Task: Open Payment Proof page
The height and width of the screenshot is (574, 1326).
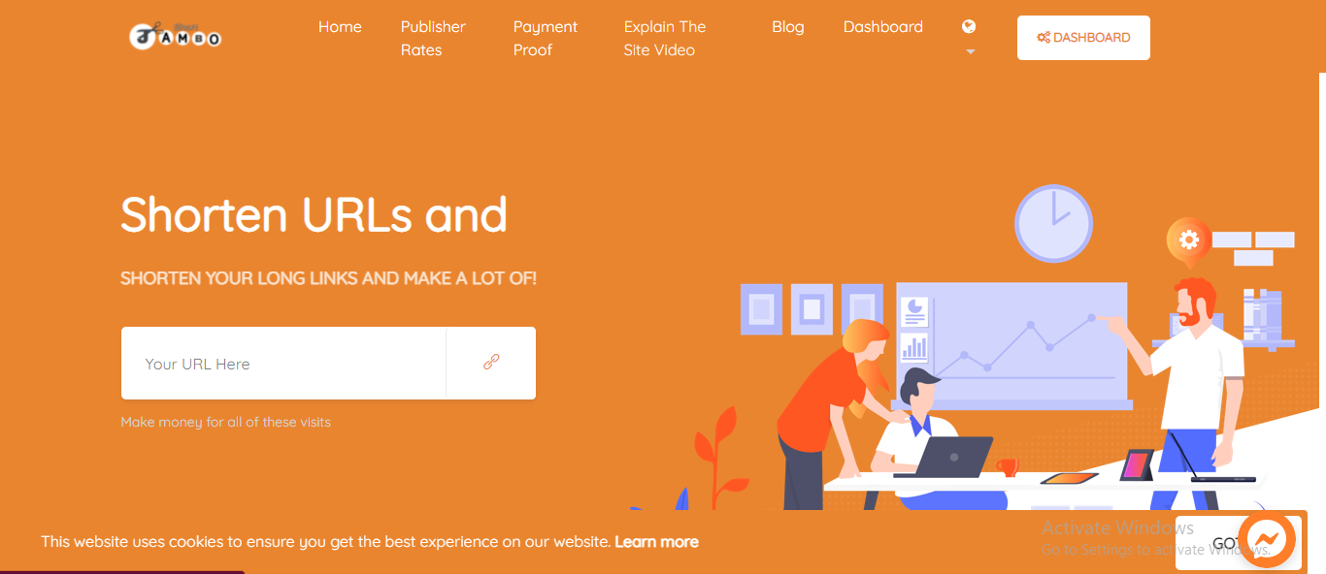Action: tap(546, 39)
